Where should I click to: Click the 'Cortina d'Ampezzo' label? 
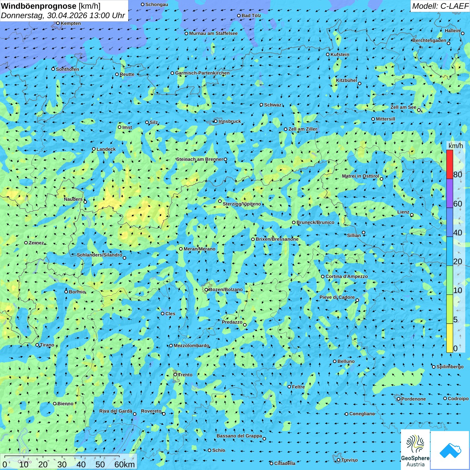[346, 276]
